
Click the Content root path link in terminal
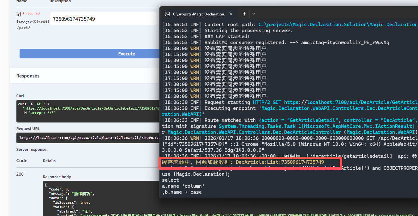[x=338, y=25]
